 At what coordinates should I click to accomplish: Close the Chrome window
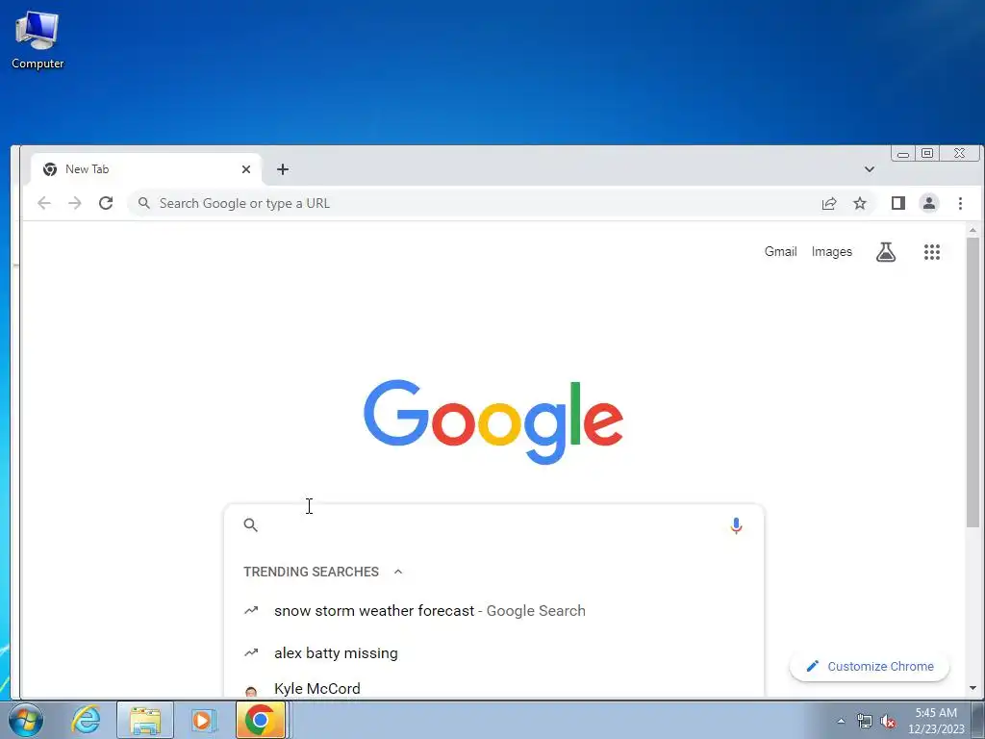tap(959, 153)
